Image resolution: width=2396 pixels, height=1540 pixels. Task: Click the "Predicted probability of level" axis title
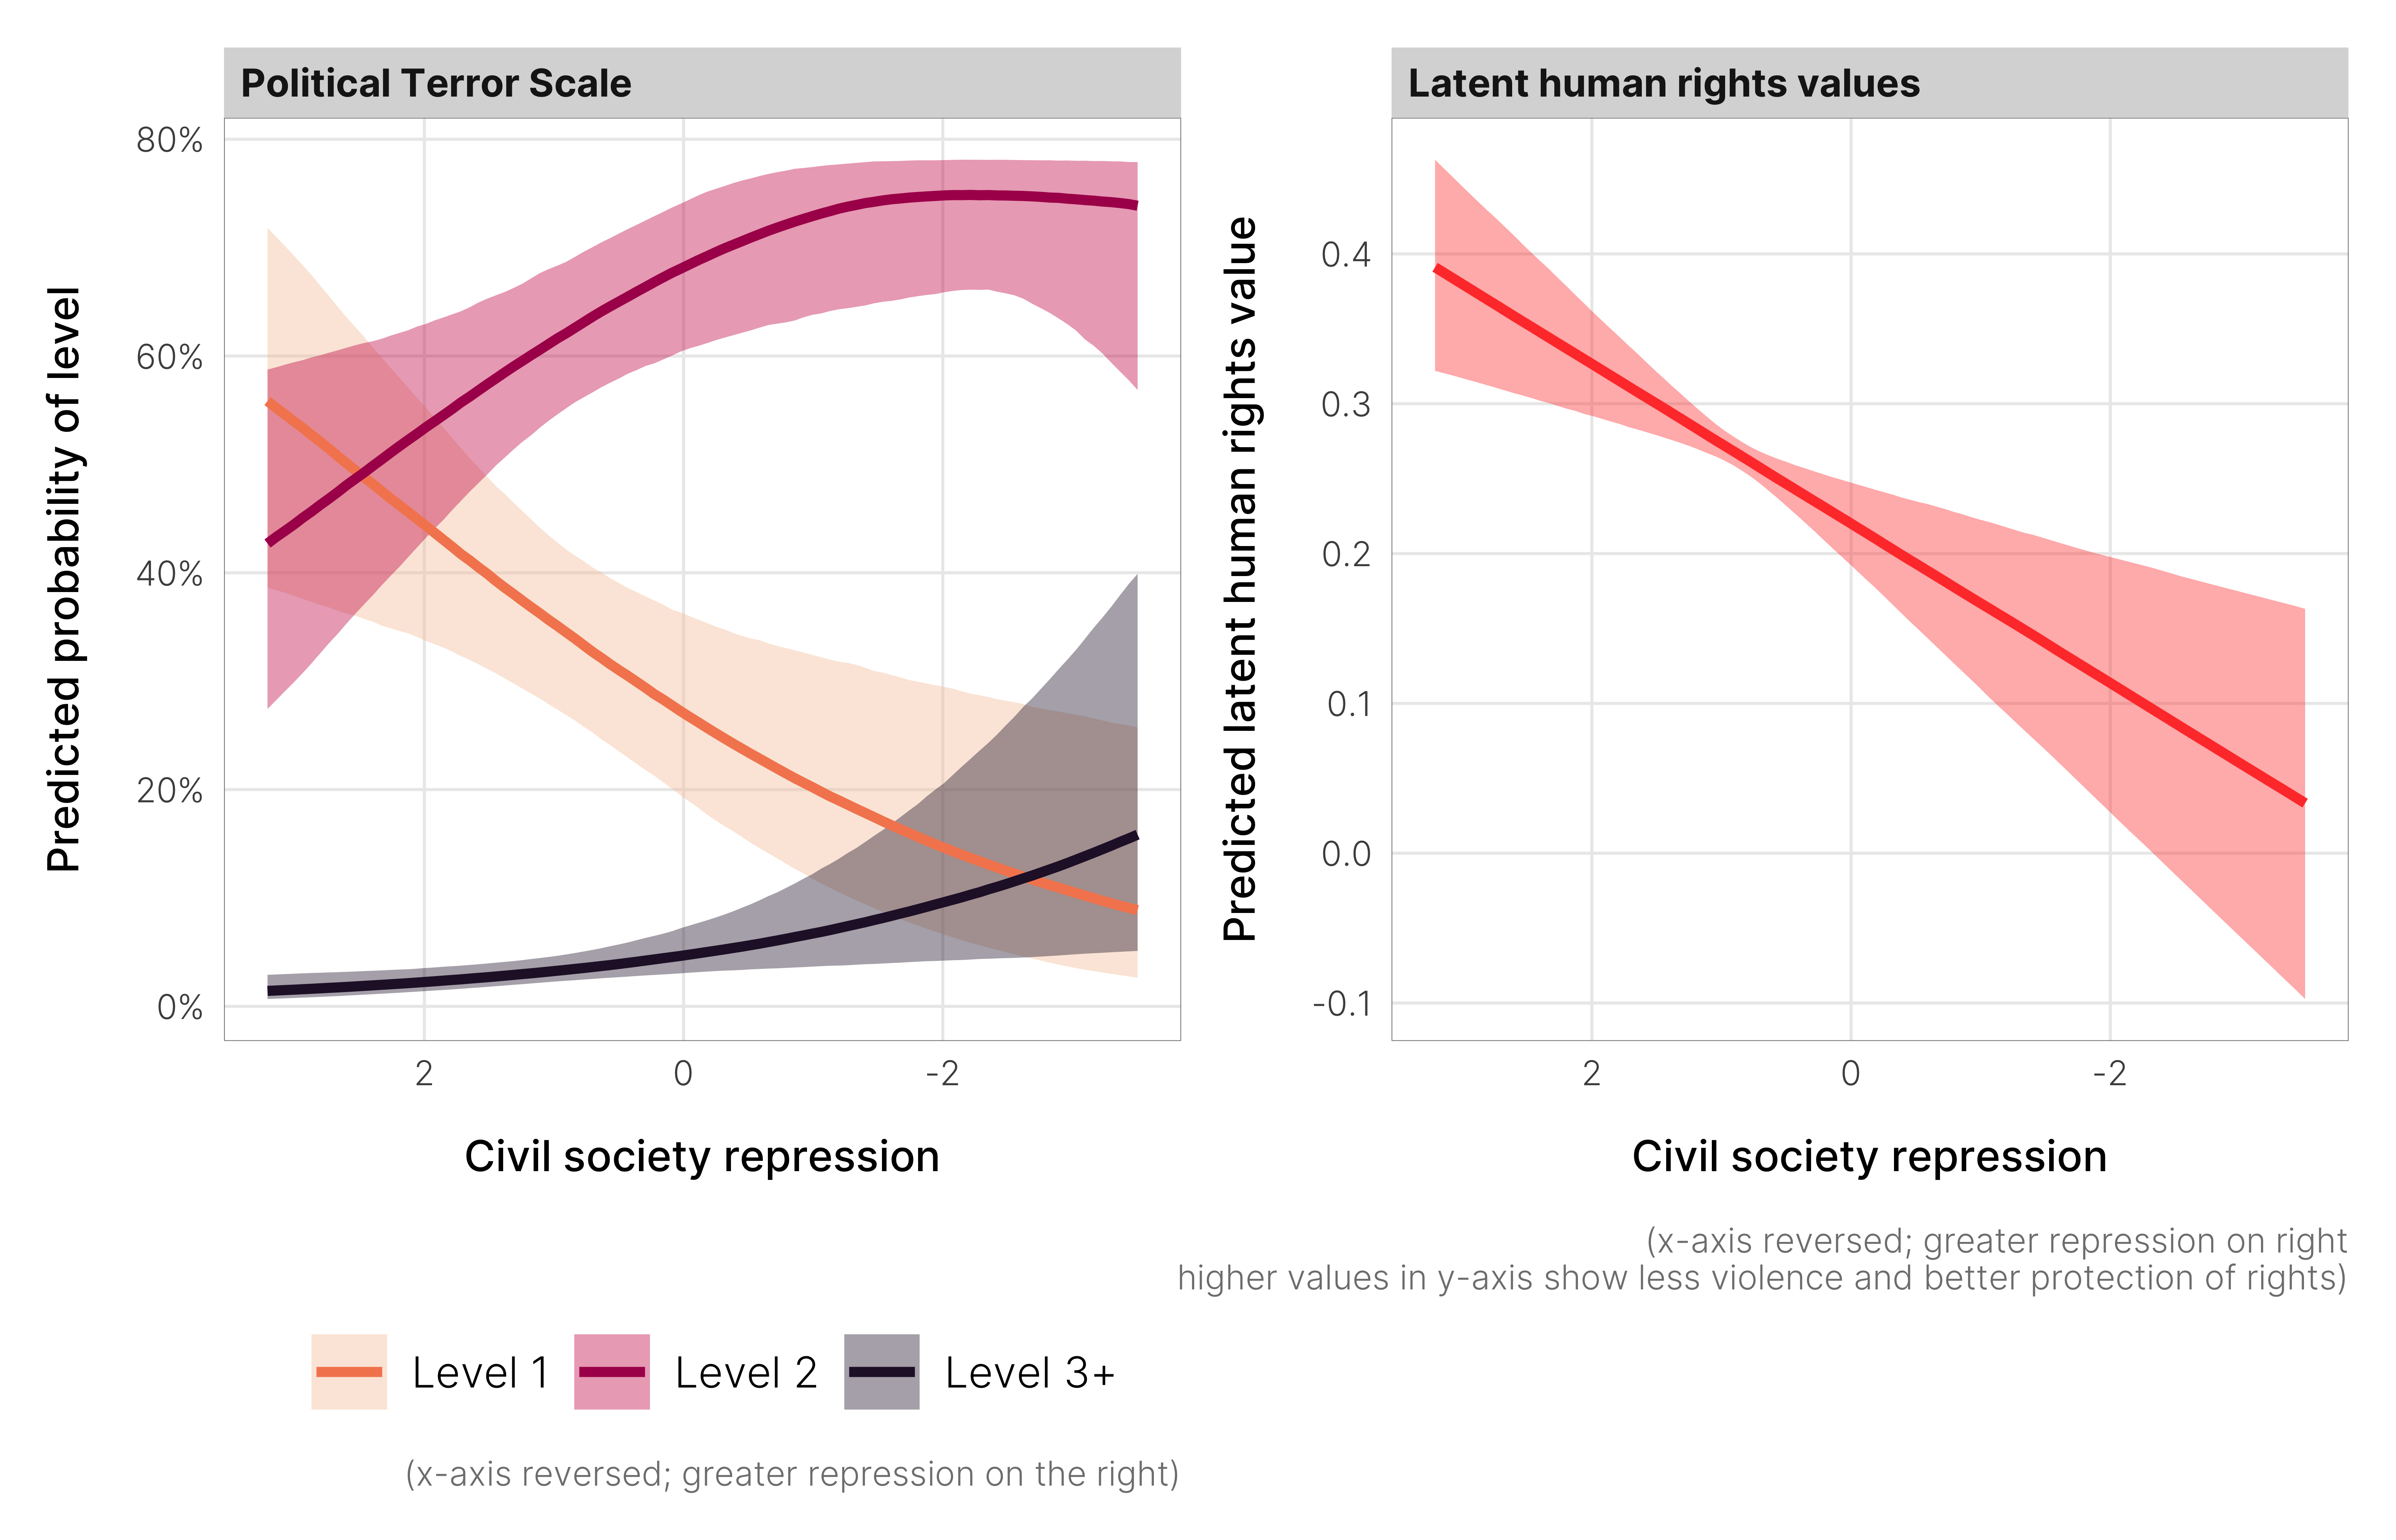click(64, 579)
